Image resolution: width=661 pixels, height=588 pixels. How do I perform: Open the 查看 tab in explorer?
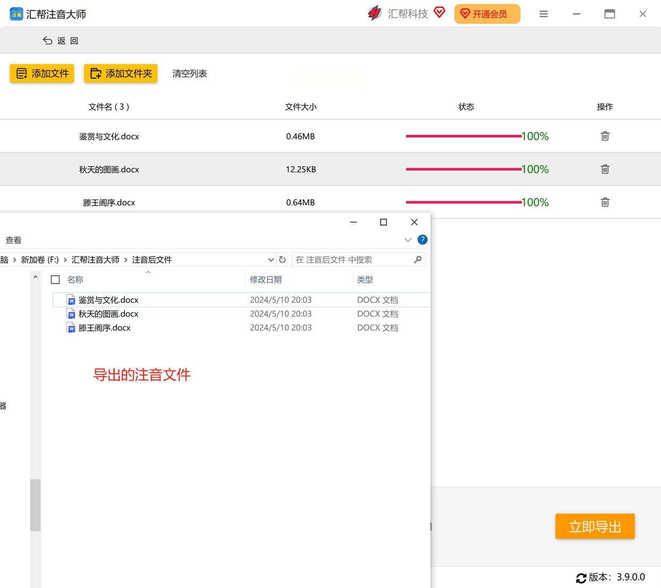click(x=13, y=241)
